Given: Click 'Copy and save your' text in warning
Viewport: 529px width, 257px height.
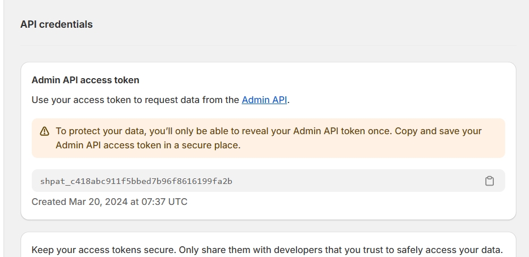Looking at the screenshot, I should [438, 131].
